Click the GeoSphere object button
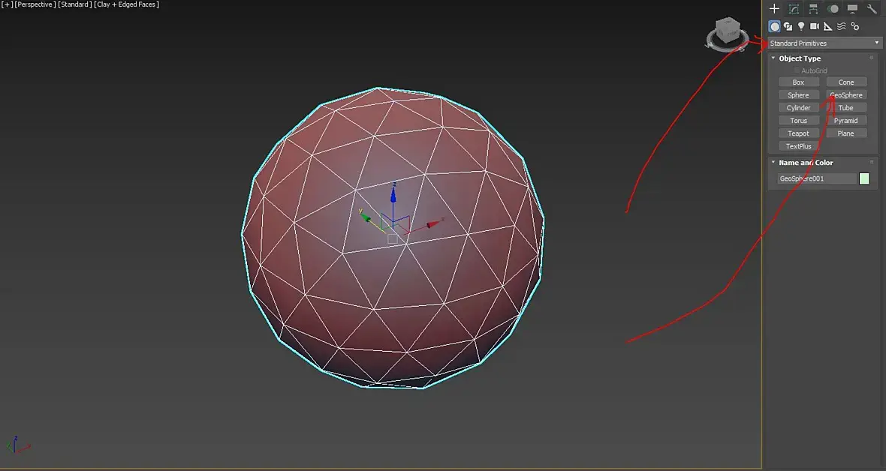Screen dimensions: 886x471 (846, 95)
